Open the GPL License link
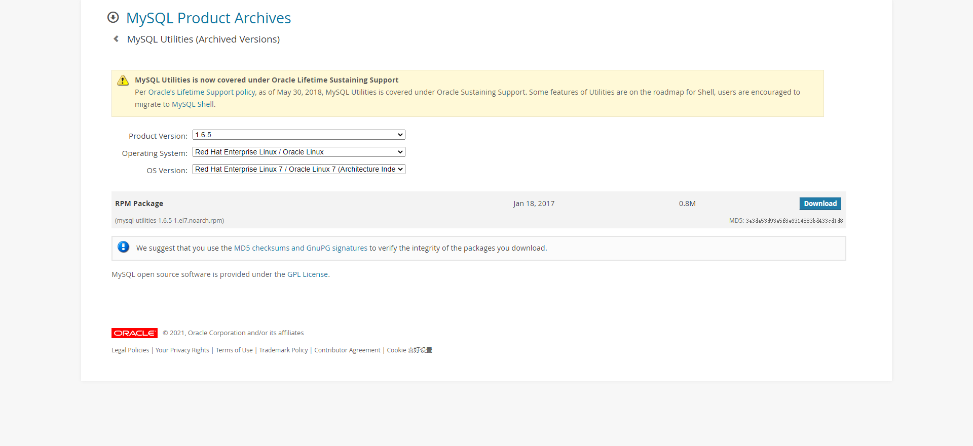Image resolution: width=973 pixels, height=446 pixels. point(308,274)
